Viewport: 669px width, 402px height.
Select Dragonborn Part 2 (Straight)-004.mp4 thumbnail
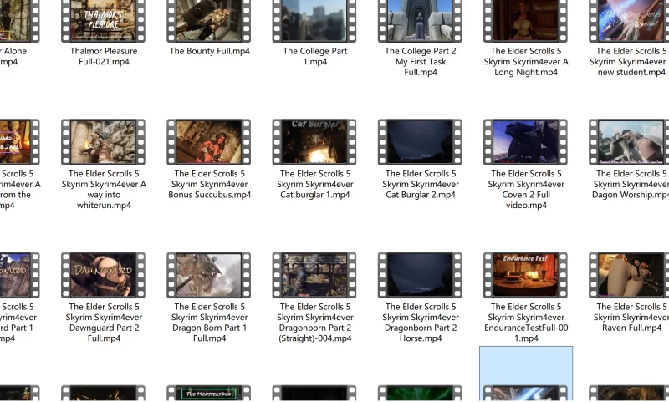coord(314,275)
